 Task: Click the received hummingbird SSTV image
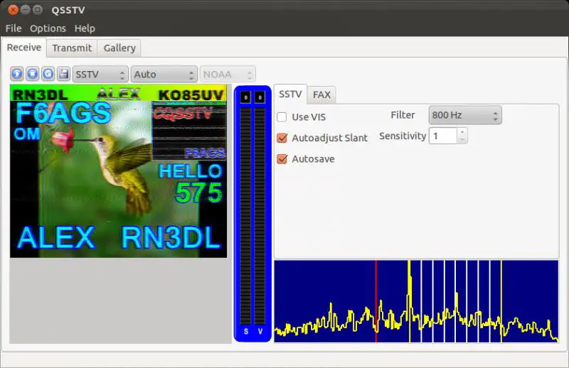[x=118, y=171]
